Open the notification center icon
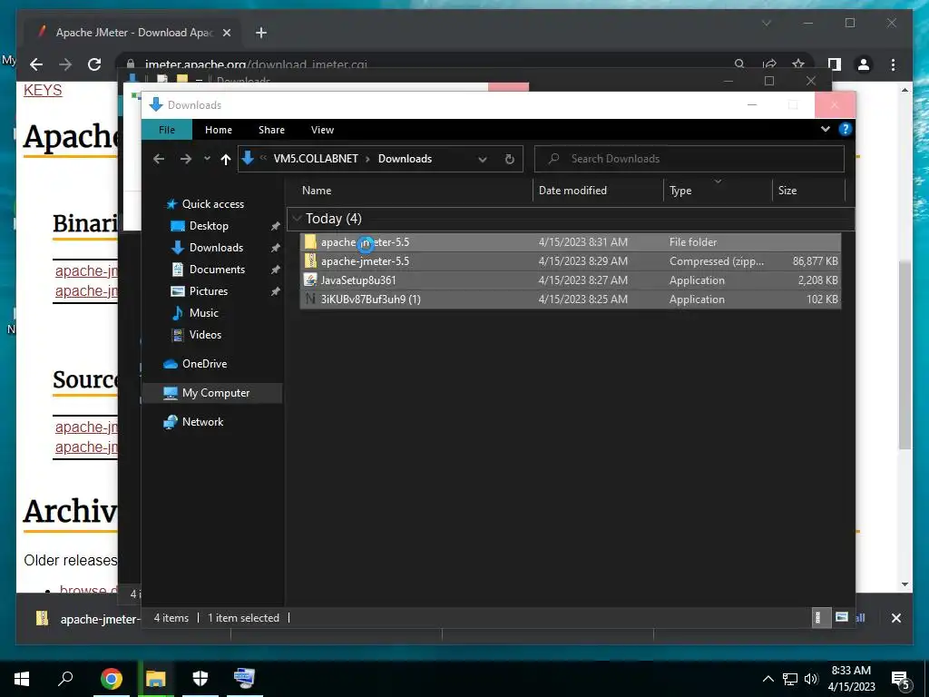The image size is (929, 697). click(x=901, y=681)
